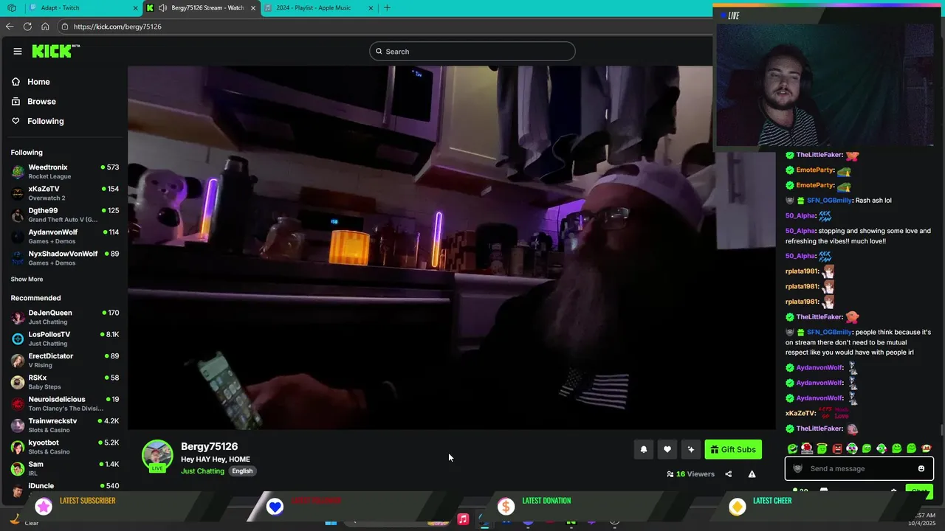Viewport: 945px width, 531px height.
Task: Click the English language tag
Action: point(242,471)
